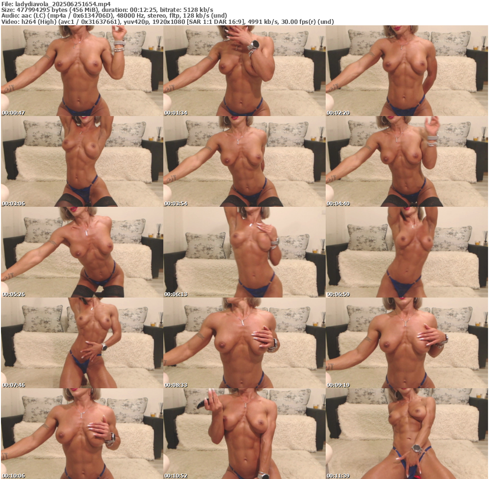Select the thumbnail stamped 00:01:34
Image resolution: width=489 pixels, height=479 pixels.
(x=244, y=71)
